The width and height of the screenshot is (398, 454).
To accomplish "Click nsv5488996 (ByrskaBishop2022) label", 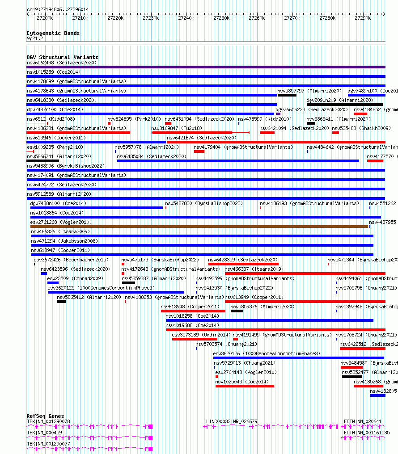I will coord(66,166).
